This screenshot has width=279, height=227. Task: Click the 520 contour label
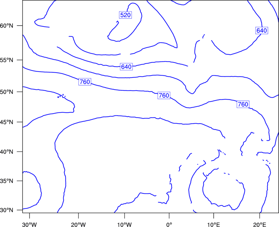[x=126, y=15]
